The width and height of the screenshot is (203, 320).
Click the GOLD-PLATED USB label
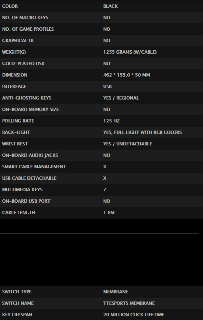[x=23, y=64]
